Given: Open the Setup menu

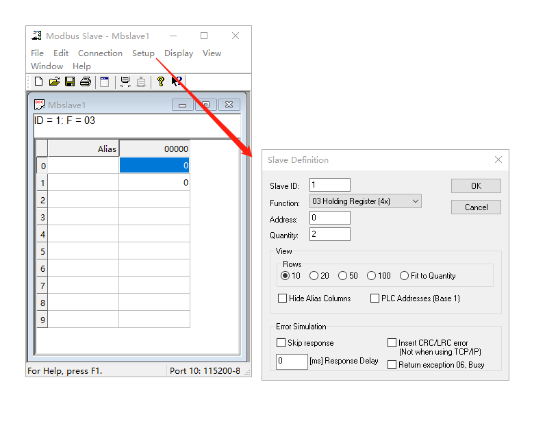Looking at the screenshot, I should coord(143,53).
